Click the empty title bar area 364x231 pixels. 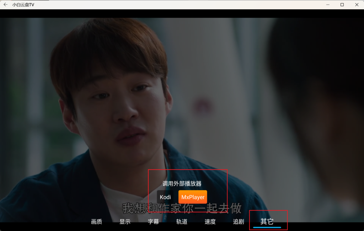pos(178,5)
